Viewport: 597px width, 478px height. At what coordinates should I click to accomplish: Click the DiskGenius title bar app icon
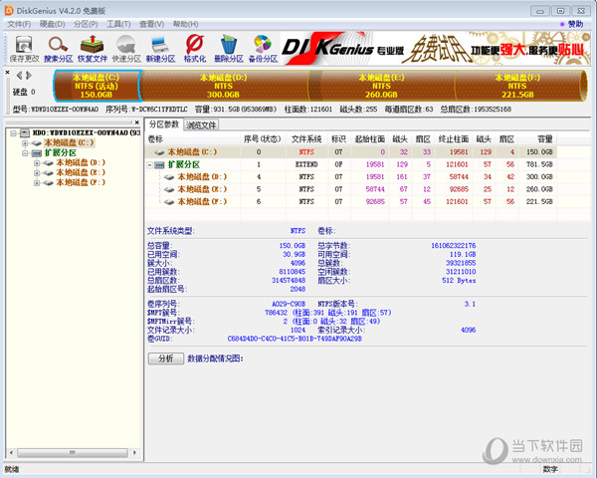(x=9, y=11)
